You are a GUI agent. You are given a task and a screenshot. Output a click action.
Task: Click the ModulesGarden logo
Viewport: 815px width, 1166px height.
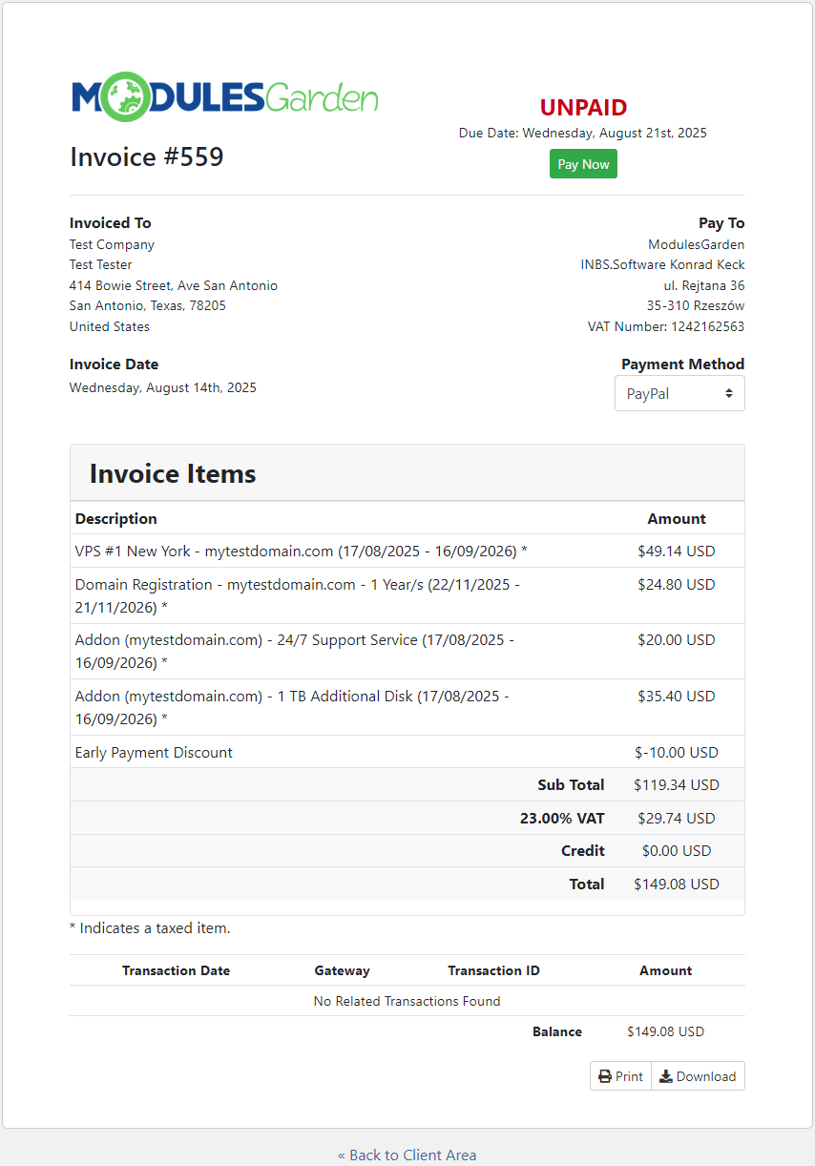click(x=224, y=95)
